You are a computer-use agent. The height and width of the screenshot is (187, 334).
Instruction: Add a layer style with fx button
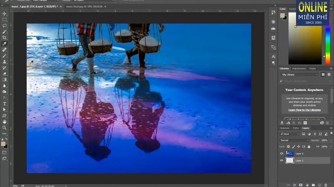point(294,185)
